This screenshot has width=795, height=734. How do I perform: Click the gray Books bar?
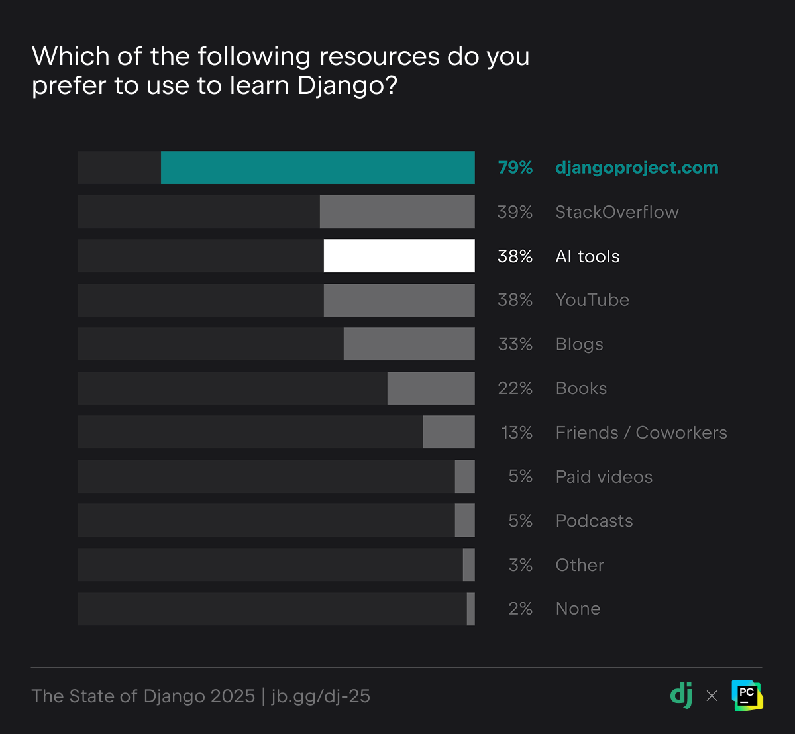[431, 388]
